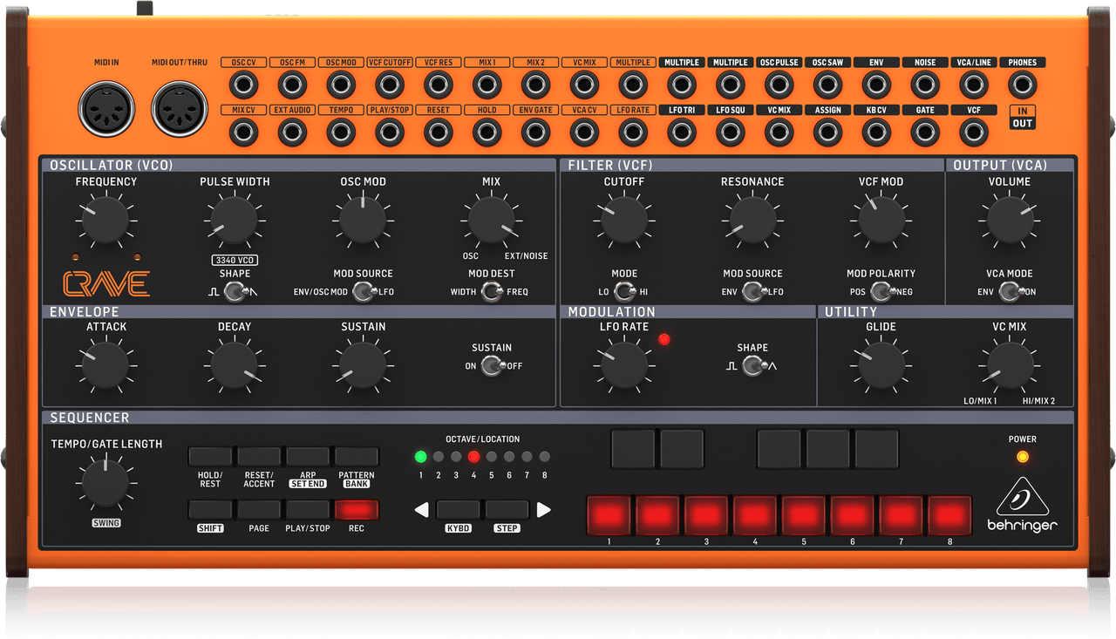The image size is (1116, 639).
Task: Click the VCF MOD knob
Action: [x=881, y=220]
